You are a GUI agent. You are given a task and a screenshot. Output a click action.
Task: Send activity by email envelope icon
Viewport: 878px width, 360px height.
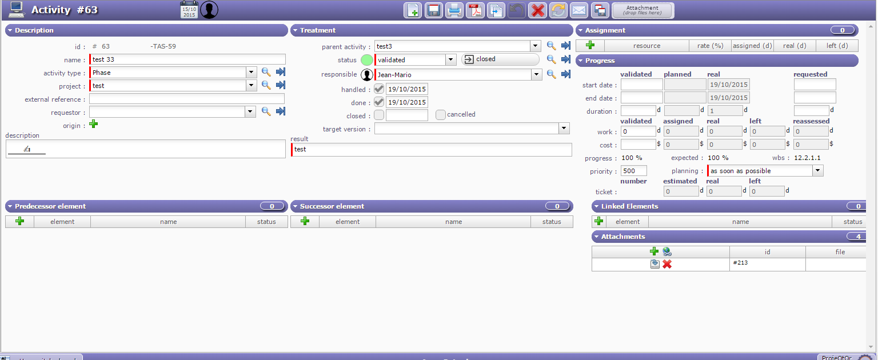(578, 10)
